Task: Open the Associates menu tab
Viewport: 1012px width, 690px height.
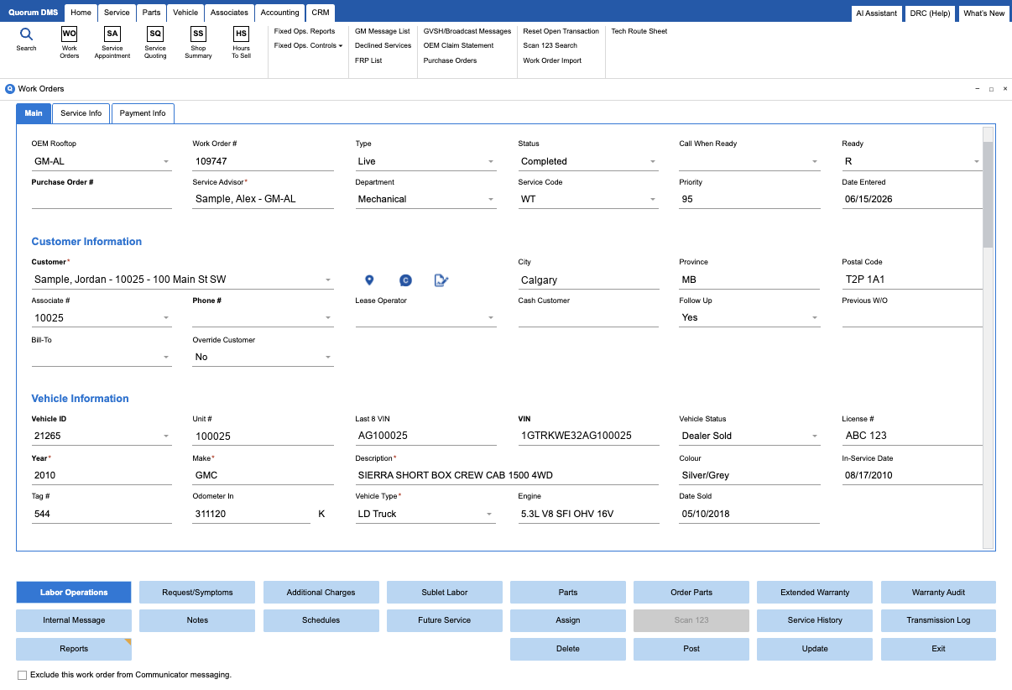Action: [x=229, y=13]
